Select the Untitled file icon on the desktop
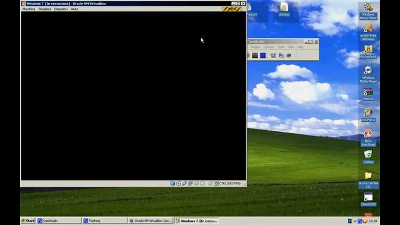 tap(284, 10)
